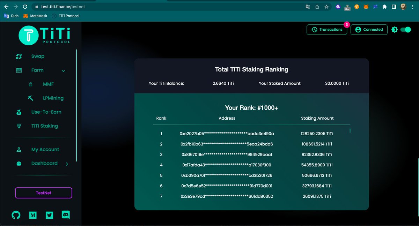The image size is (419, 226).
Task: Click the Connected wallet button
Action: tap(369, 30)
